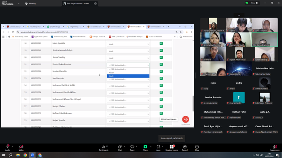Open the Meeting tab in Zoom
Image resolution: width=282 pixels, height=158 pixels.
[30, 4]
